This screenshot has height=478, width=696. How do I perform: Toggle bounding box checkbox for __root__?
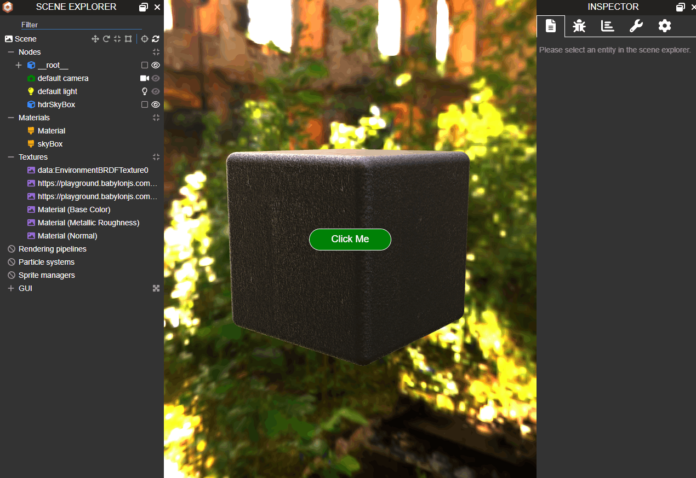(x=145, y=65)
